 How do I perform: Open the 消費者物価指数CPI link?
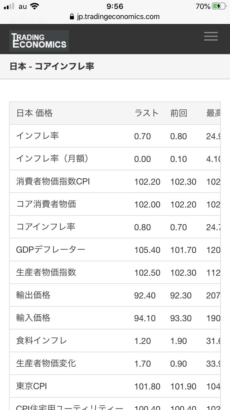click(x=53, y=181)
